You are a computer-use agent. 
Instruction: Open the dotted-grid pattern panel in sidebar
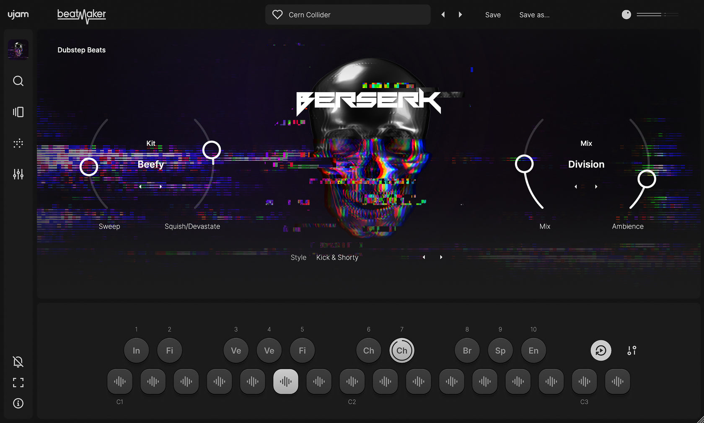point(18,143)
